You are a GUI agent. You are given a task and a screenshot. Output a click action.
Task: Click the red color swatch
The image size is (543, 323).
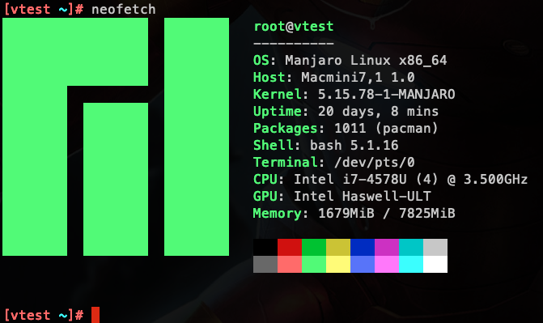pyautogui.click(x=290, y=247)
